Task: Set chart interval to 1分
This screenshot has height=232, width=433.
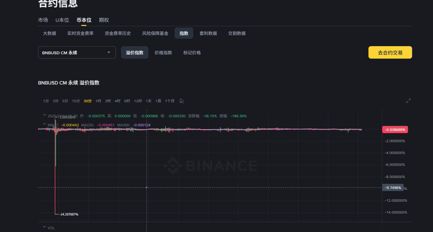Action: click(46, 101)
